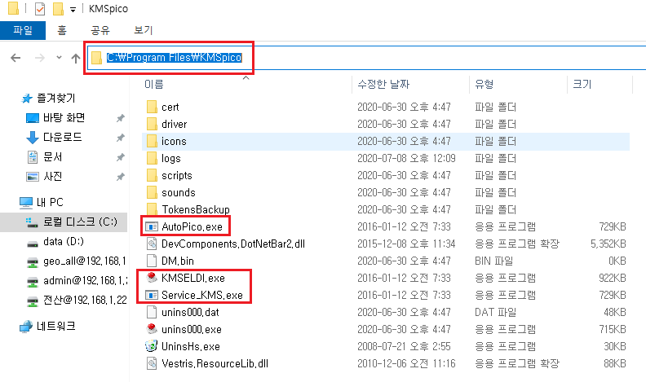Viewport: 646px width, 382px height.
Task: Select the sounds folder icon
Action: pos(152,192)
